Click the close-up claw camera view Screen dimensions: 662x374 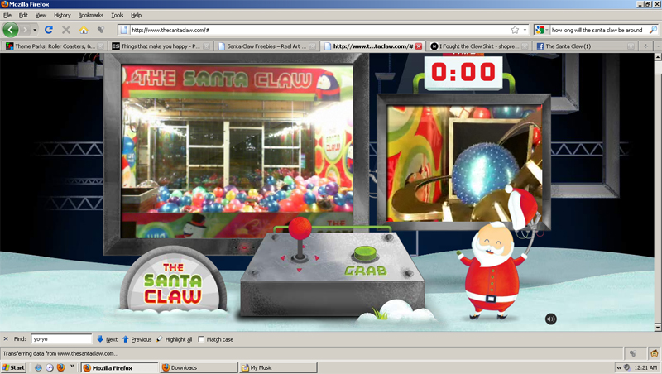coord(463,163)
